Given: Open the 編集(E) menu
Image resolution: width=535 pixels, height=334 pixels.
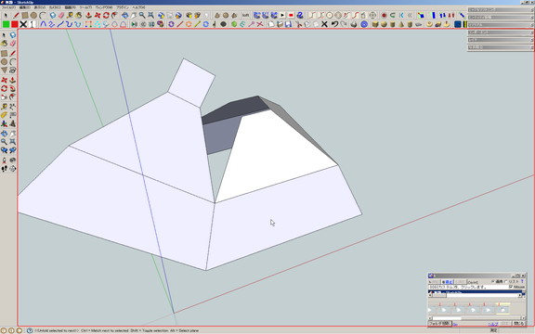Looking at the screenshot, I should pos(24,7).
